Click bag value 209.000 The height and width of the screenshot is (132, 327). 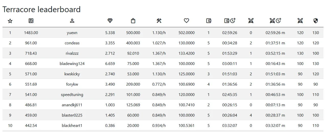(133, 84)
